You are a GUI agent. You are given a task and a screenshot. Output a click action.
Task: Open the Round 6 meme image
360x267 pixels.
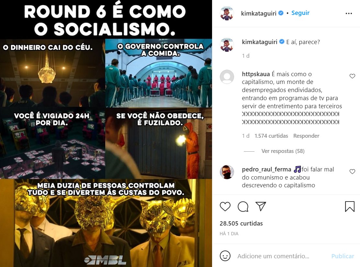click(x=106, y=133)
